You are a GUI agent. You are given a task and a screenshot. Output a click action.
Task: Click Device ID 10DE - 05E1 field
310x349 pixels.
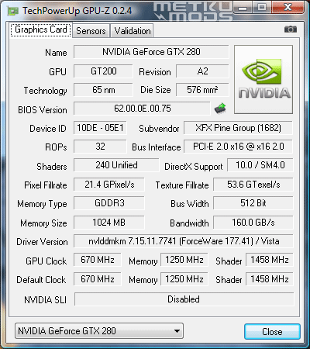coord(100,128)
